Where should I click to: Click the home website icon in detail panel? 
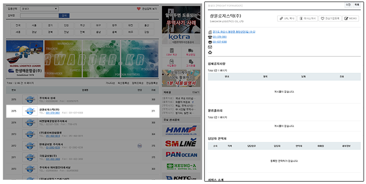[x=210, y=53]
